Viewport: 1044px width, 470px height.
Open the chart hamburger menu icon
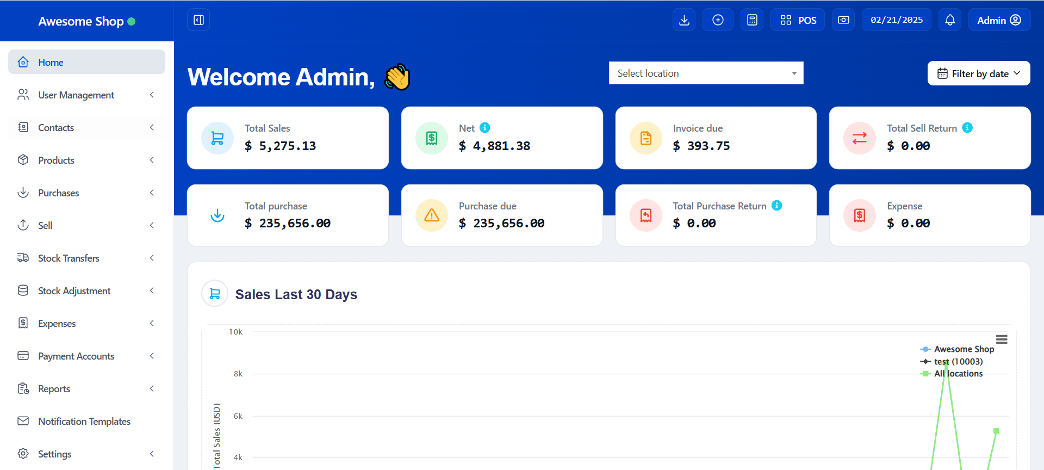pos(1002,339)
